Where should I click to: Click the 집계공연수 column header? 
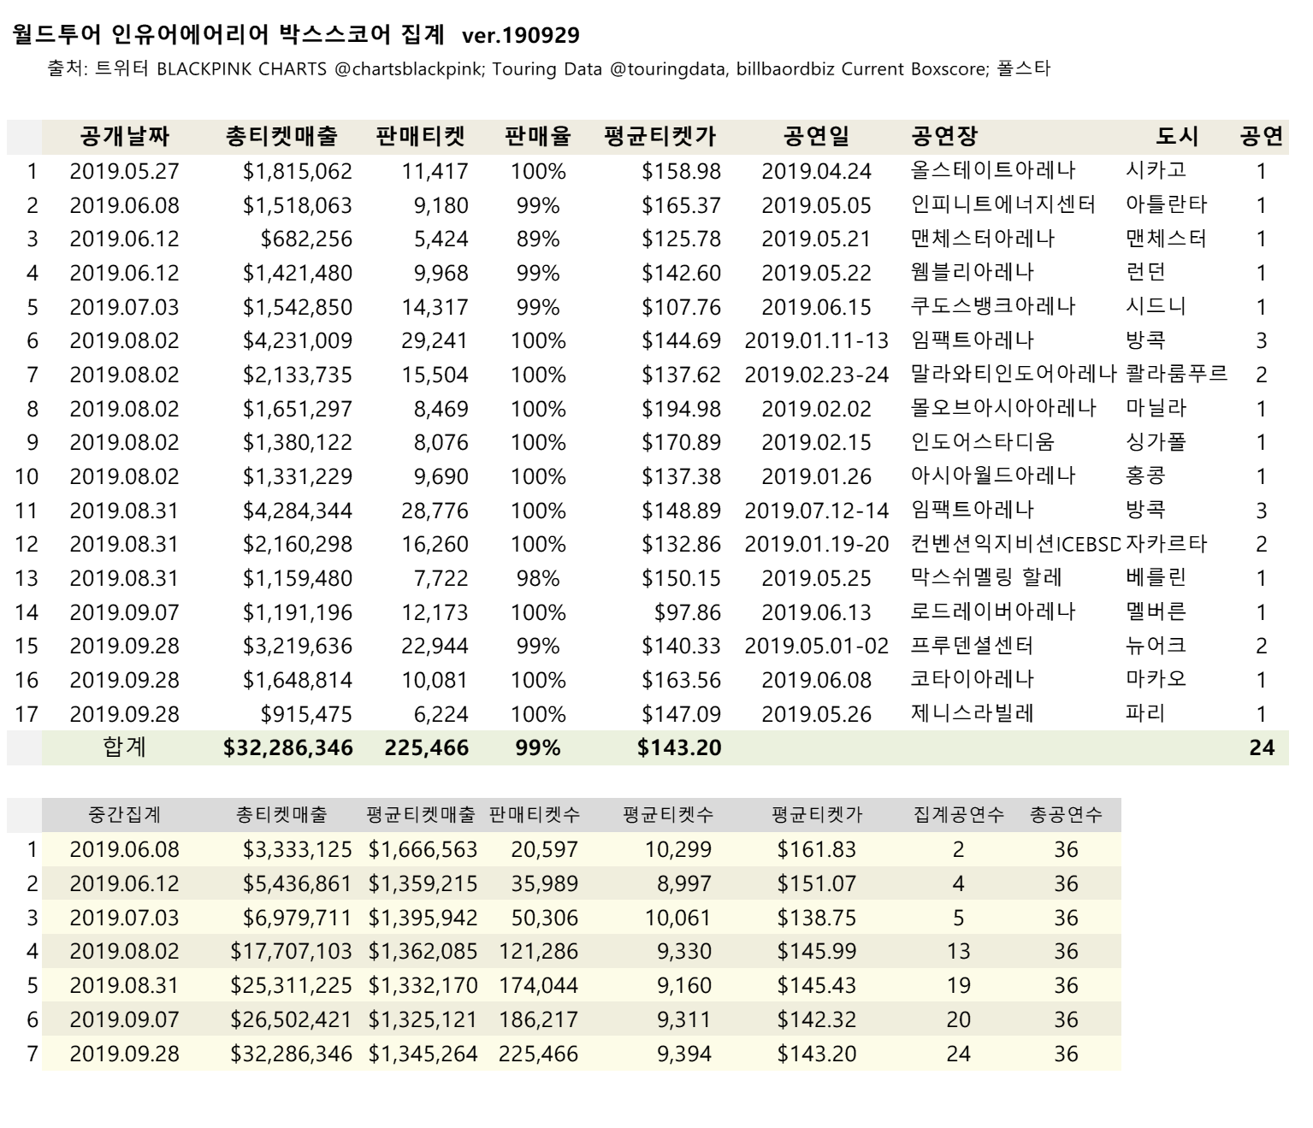[x=958, y=815]
